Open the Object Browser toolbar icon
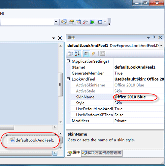The height and width of the screenshot is (166, 165). point(78,22)
